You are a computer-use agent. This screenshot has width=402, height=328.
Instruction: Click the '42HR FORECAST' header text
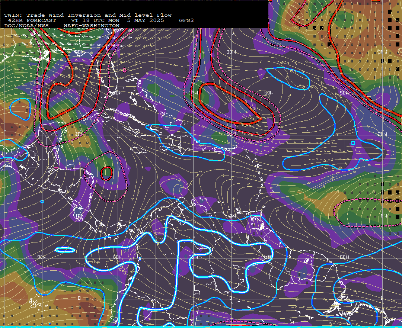pos(32,20)
